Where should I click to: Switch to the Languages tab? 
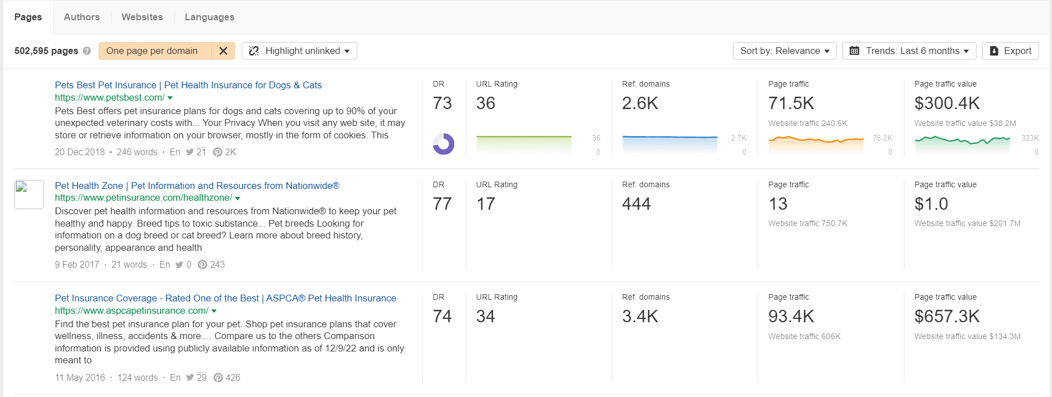tap(210, 17)
